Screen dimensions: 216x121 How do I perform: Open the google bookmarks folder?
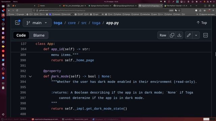(20, 14)
